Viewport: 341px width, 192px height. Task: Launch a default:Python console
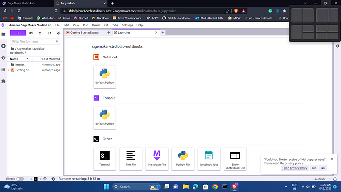[105, 118]
